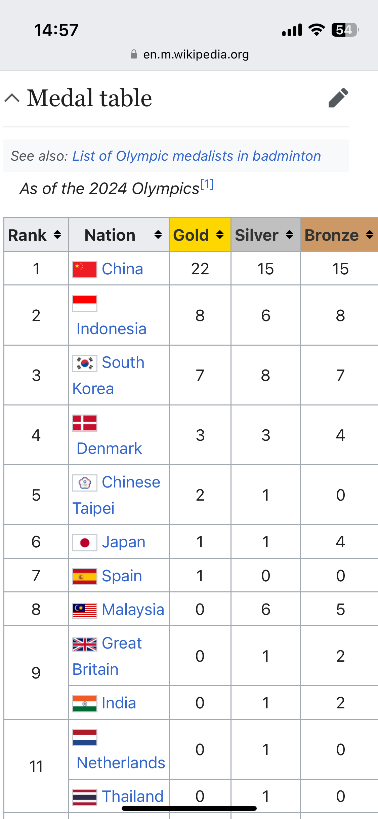Screen dimensions: 378x819
Task: Sort by Silver column header
Action: pyautogui.click(x=265, y=235)
